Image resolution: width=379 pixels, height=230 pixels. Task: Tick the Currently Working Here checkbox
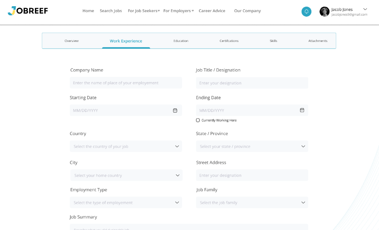click(x=198, y=120)
